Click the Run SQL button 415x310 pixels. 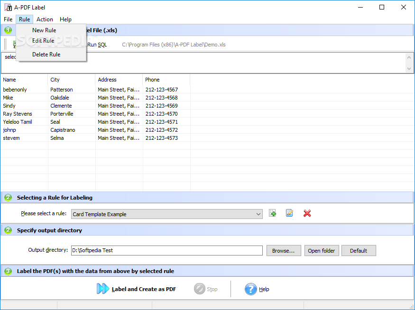click(x=97, y=45)
